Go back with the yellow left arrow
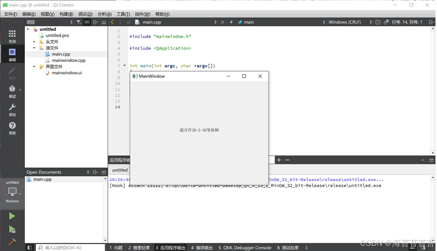The height and width of the screenshot is (251, 437). [x=112, y=22]
